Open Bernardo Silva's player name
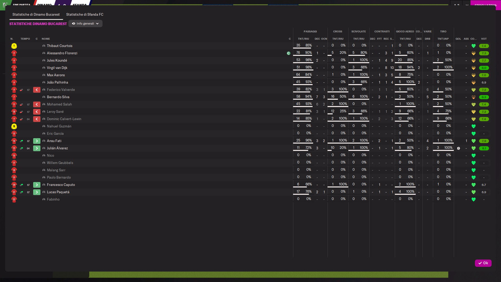The image size is (501, 282). tap(58, 97)
